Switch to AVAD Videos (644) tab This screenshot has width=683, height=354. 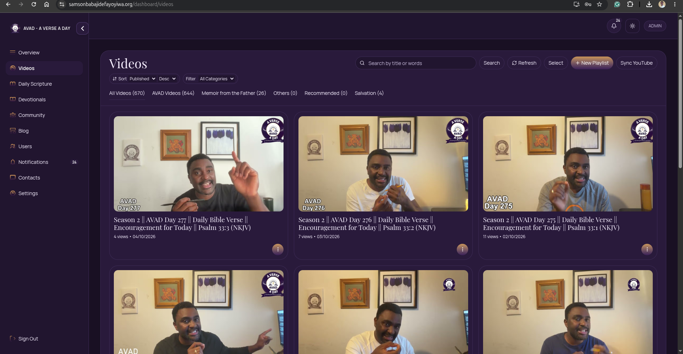[173, 93]
